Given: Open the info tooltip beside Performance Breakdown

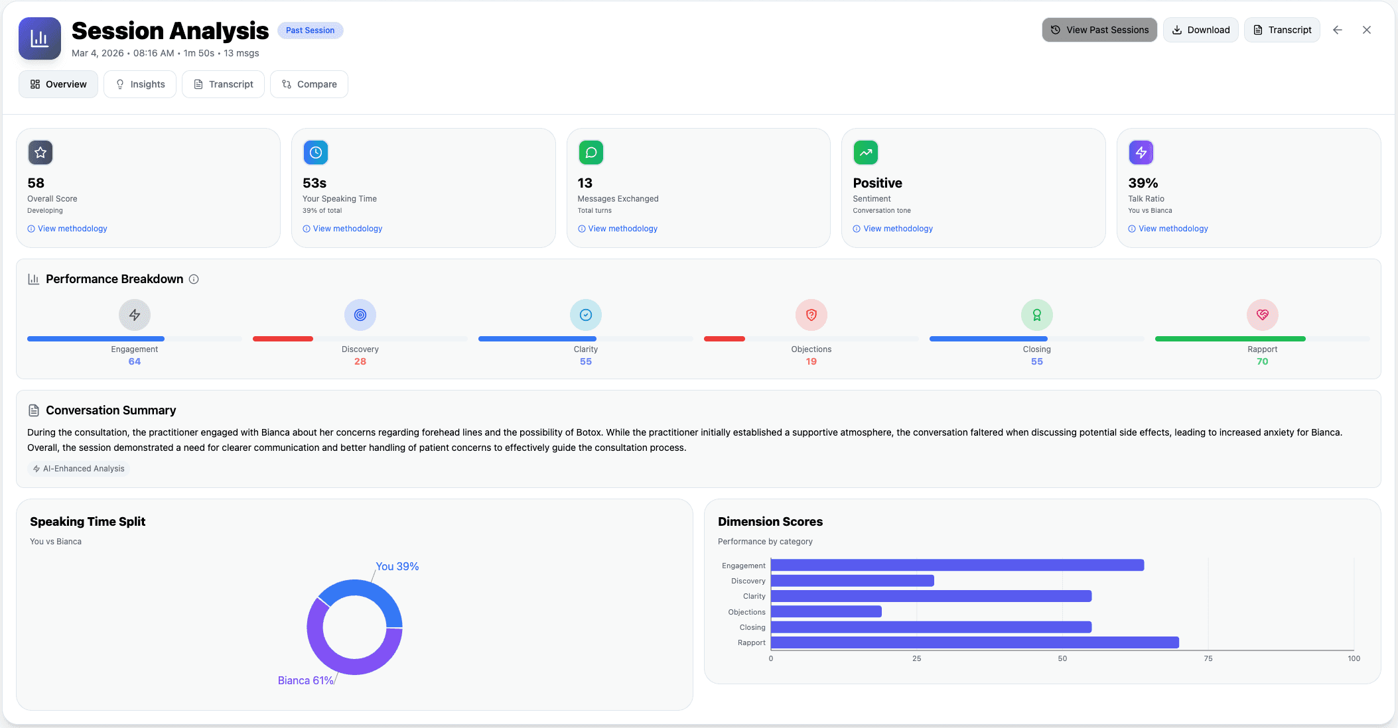Looking at the screenshot, I should (x=193, y=279).
